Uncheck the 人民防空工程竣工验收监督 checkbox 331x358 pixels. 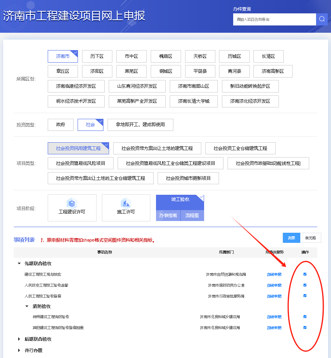(305, 285)
